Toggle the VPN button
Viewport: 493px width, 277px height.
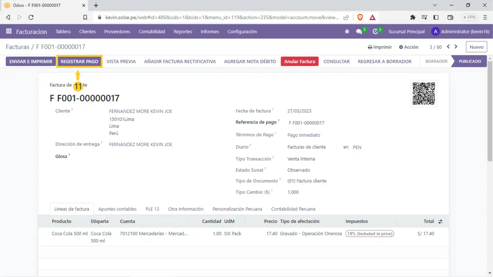click(x=470, y=17)
